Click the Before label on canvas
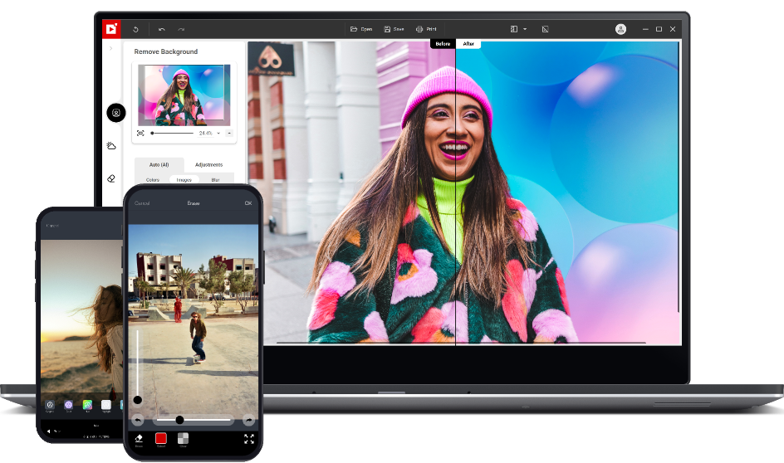Screen dimensions: 784x463 [443, 44]
